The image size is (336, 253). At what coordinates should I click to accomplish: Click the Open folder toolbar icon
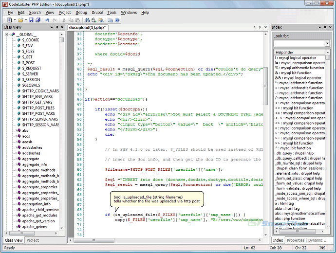[x=20, y=20]
